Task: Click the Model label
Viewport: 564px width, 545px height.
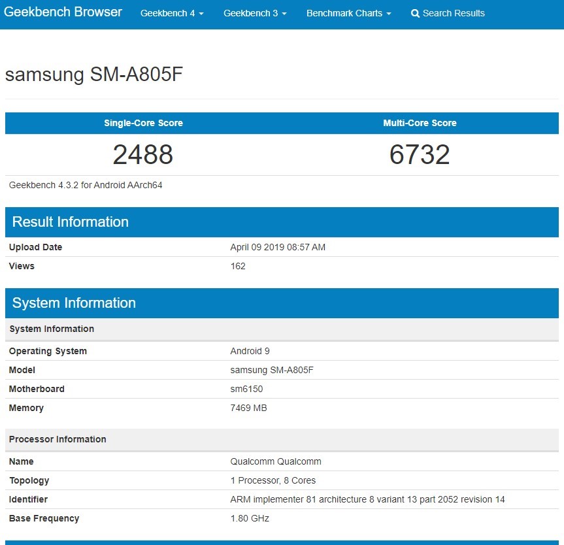Action: click(22, 370)
